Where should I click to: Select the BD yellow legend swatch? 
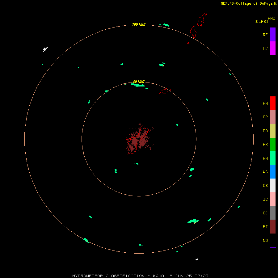[273, 131]
